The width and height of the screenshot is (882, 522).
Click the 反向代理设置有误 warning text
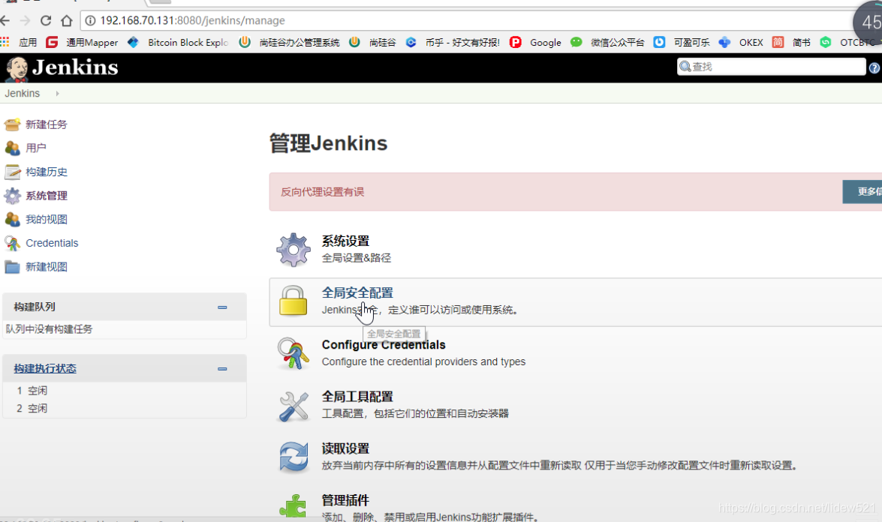[322, 192]
